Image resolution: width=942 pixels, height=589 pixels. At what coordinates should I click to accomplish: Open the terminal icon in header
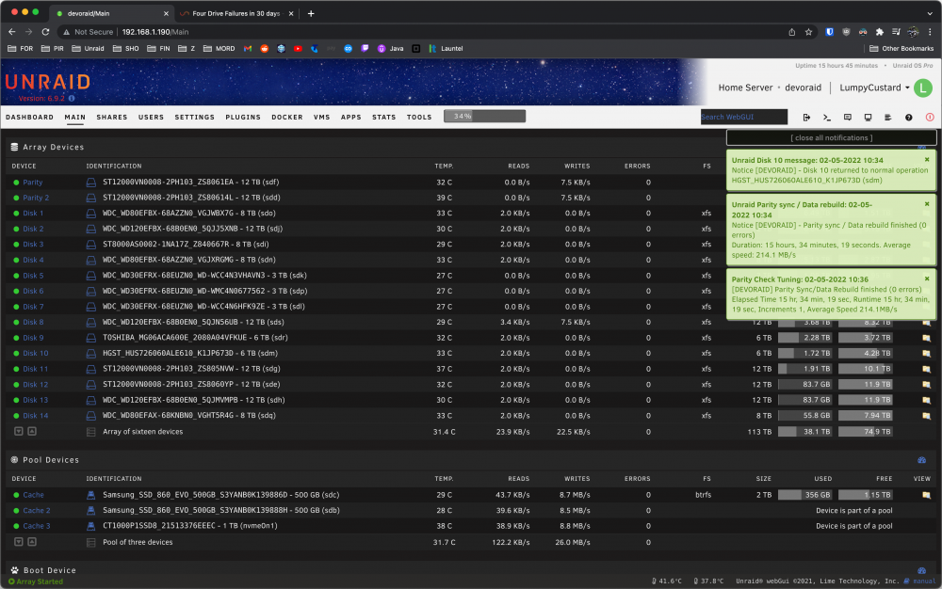click(827, 118)
